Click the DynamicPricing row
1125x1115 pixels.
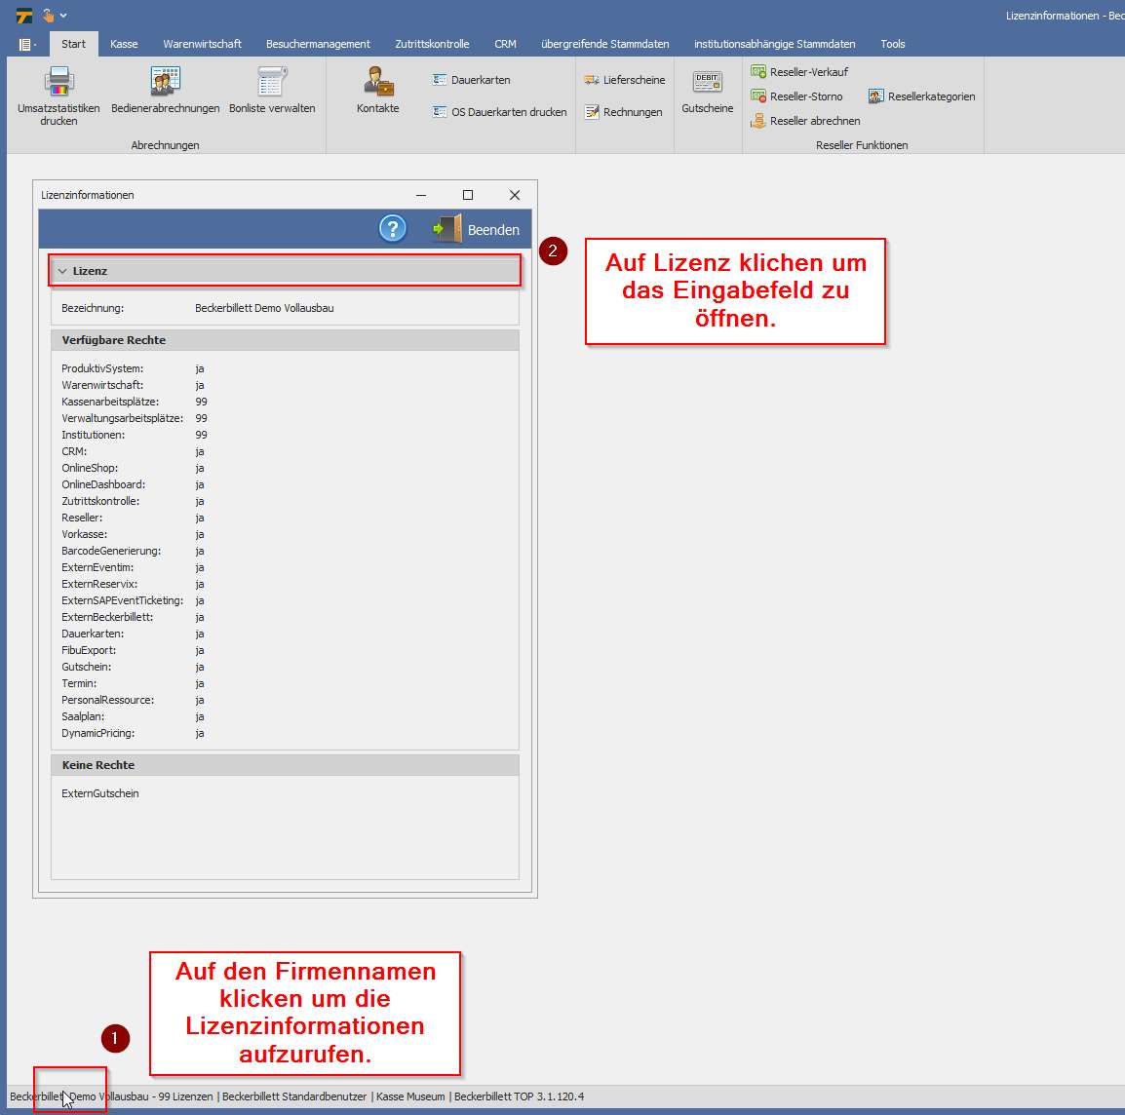[x=134, y=733]
